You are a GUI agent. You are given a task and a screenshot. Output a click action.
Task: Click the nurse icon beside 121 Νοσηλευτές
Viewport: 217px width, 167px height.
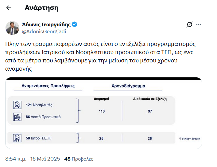tap(17, 105)
